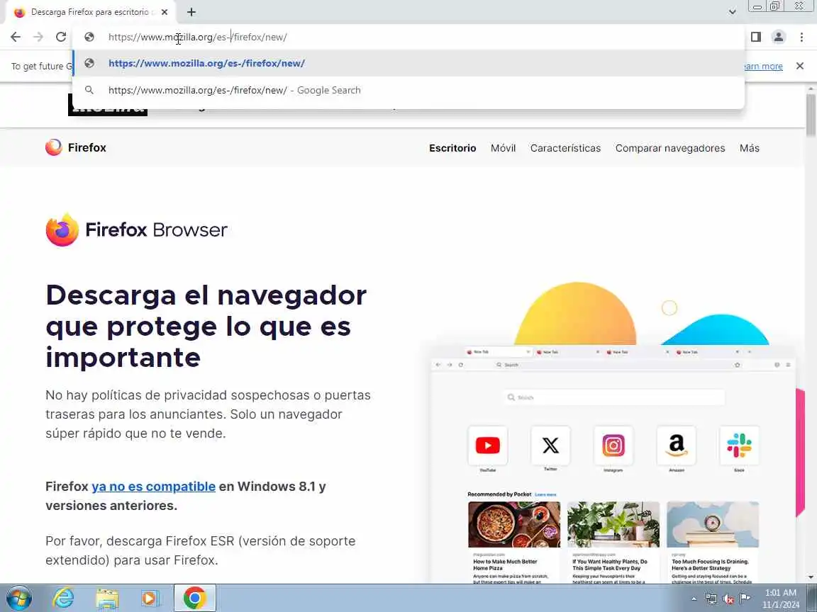Click the pizza article thumbnail
This screenshot has height=612, width=817.
point(514,525)
